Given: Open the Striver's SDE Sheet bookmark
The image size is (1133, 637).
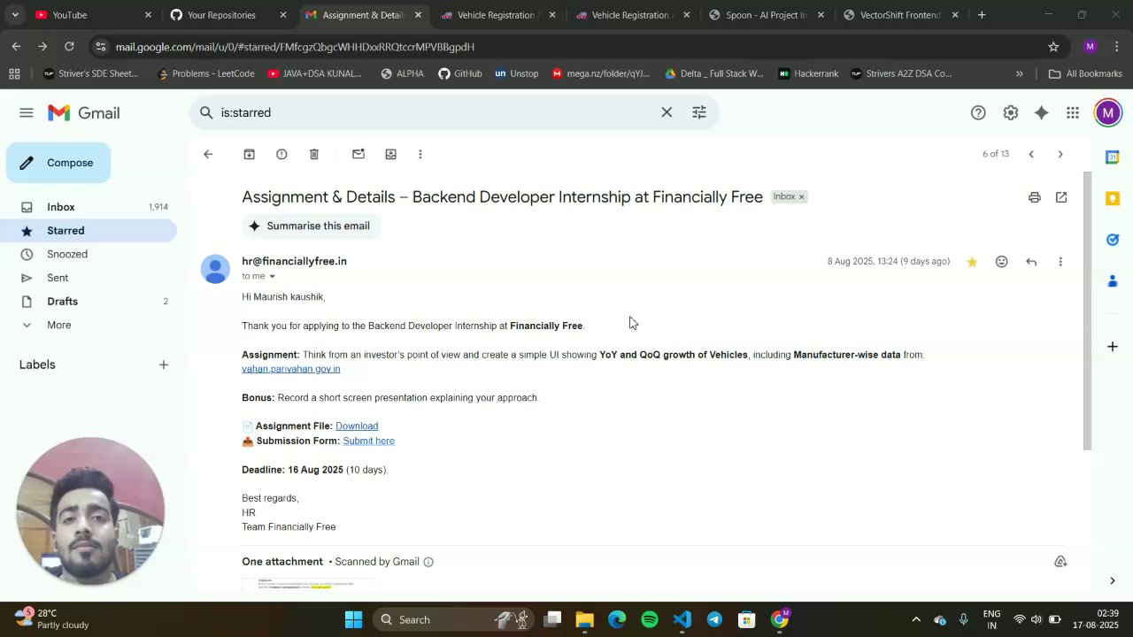Looking at the screenshot, I should coord(90,73).
